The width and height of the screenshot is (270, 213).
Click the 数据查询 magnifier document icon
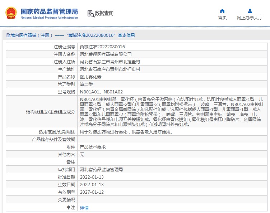(x=90, y=14)
